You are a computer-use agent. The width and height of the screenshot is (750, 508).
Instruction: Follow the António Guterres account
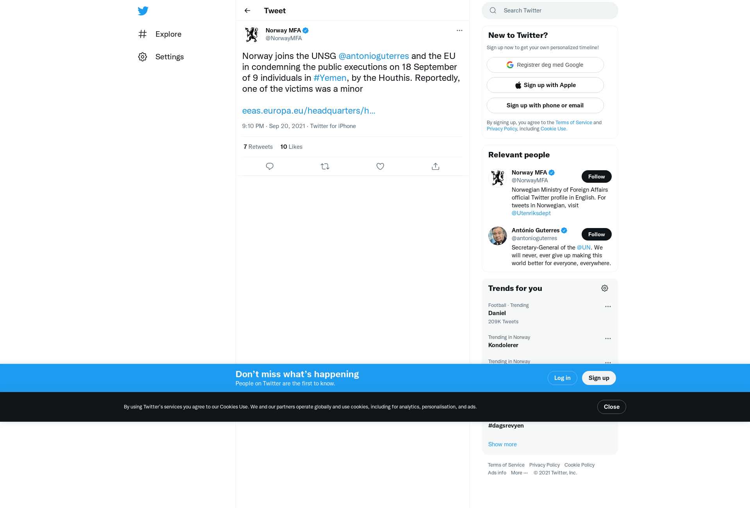point(596,234)
